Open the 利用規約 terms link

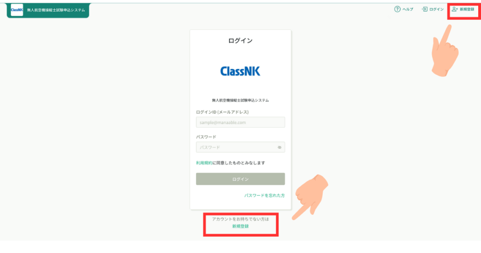pos(204,163)
